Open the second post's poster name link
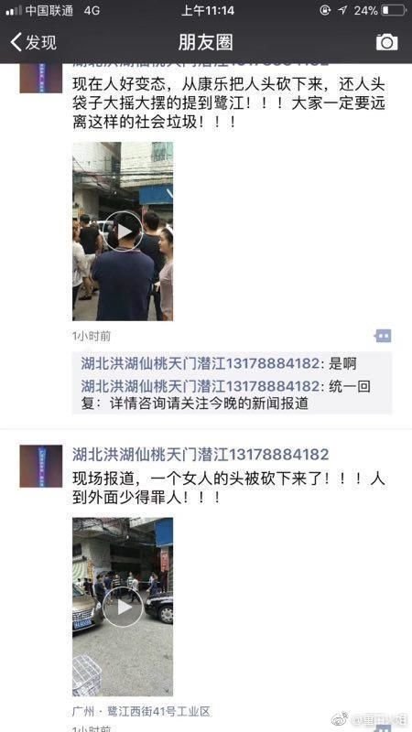Screen dimensions: 412x732 201,454
